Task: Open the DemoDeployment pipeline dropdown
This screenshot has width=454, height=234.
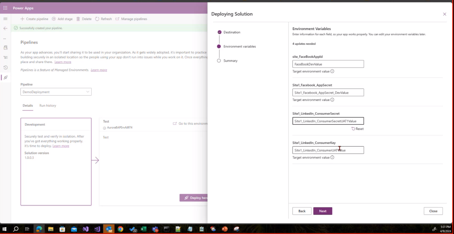Action: click(x=56, y=92)
